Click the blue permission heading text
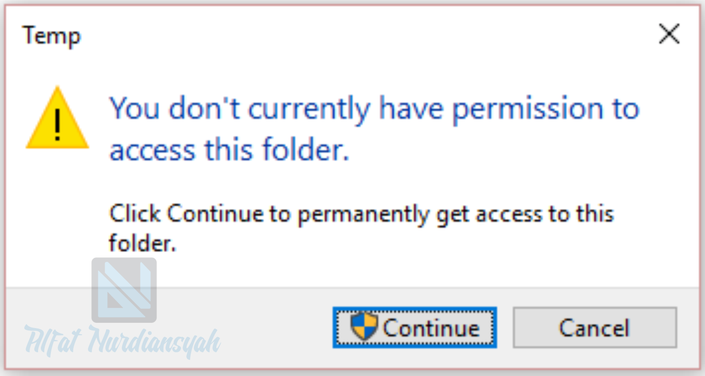The width and height of the screenshot is (705, 376). [374, 129]
